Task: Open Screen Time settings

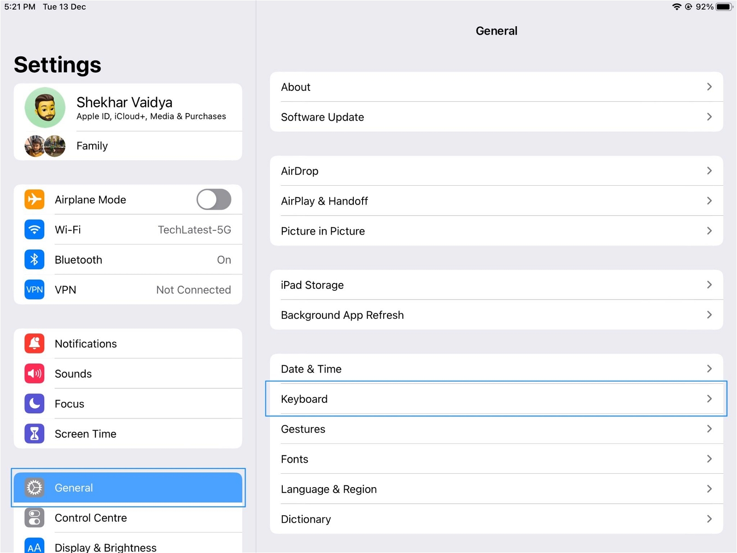Action: (x=128, y=434)
